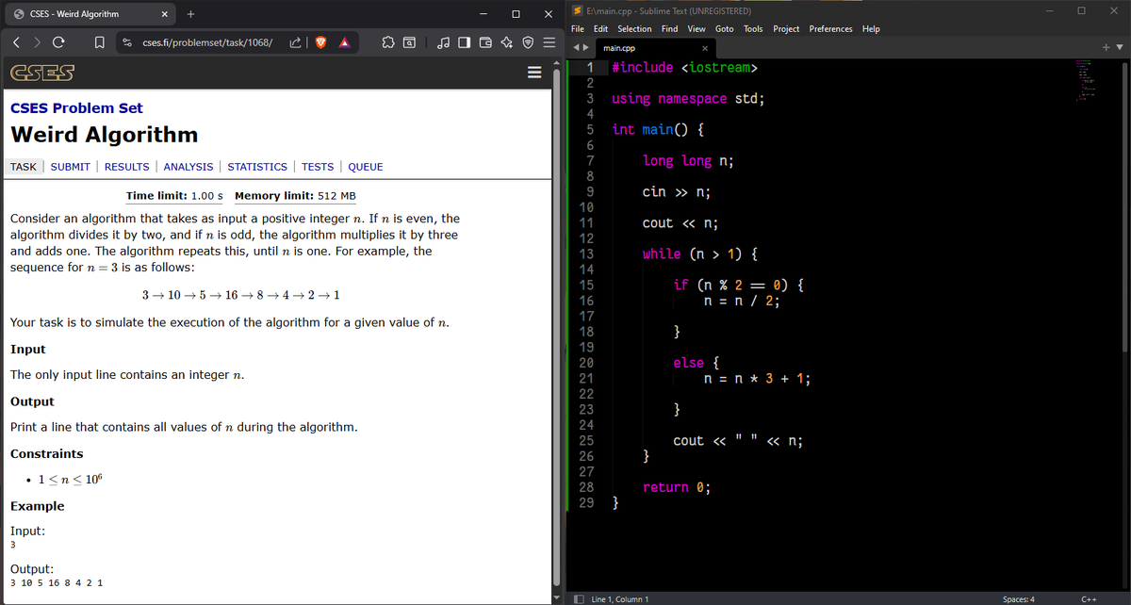Viewport: 1131px width, 605px height.
Task: Open Sublime Text Edit menu
Action: point(600,29)
